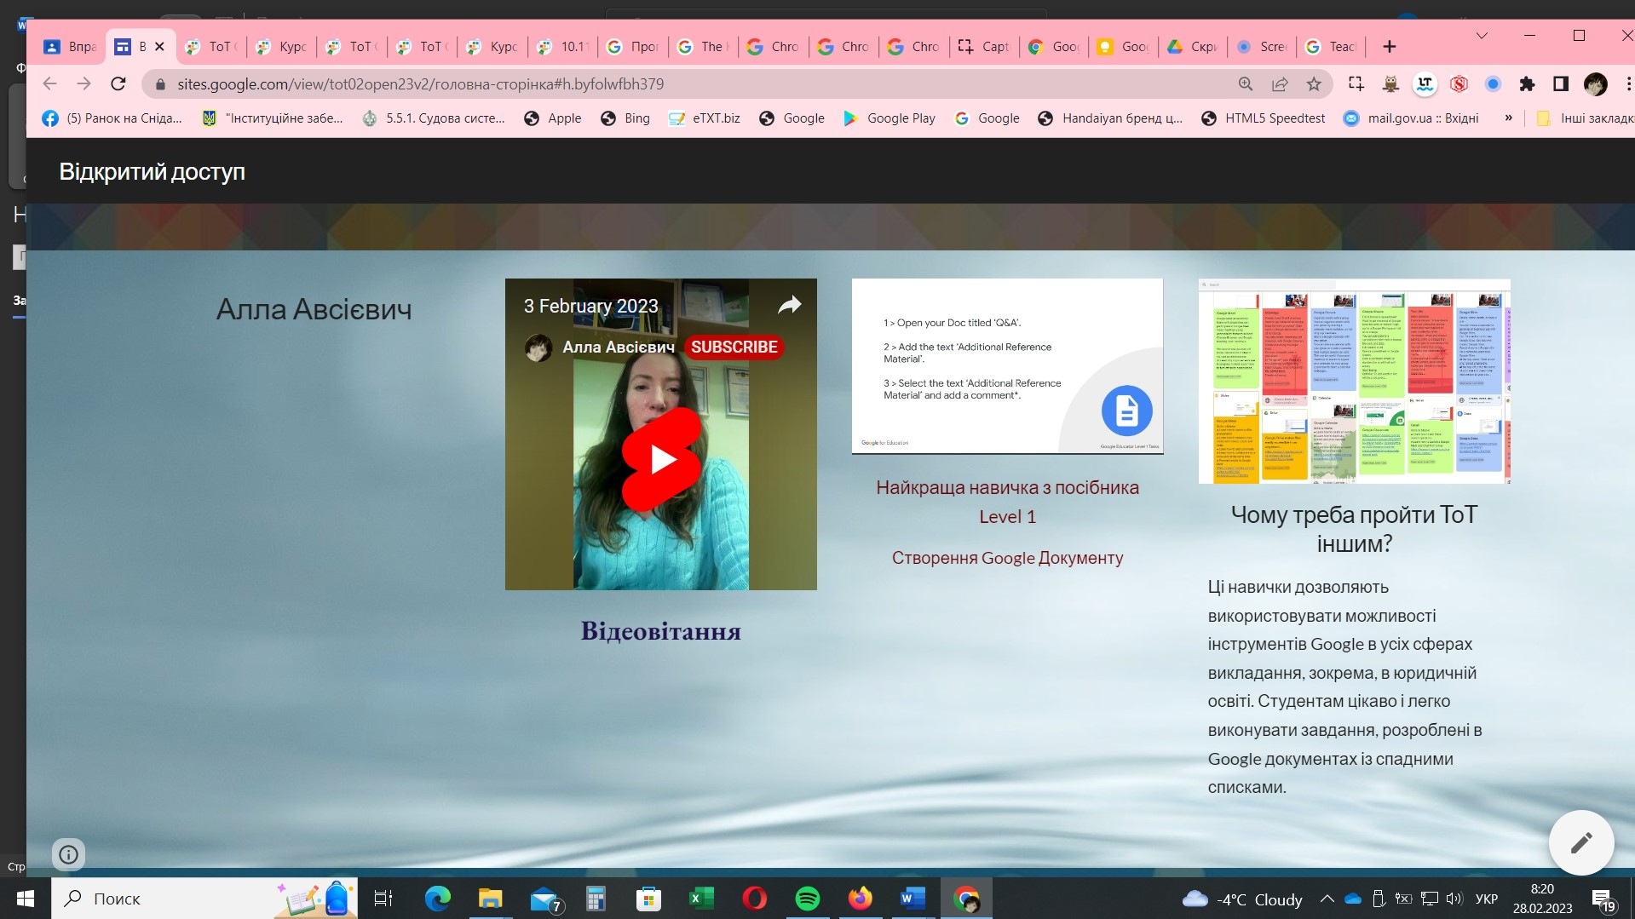Open the site info icon

pyautogui.click(x=68, y=854)
